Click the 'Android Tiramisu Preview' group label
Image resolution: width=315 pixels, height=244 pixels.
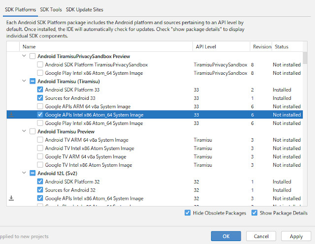pyautogui.click(x=66, y=131)
